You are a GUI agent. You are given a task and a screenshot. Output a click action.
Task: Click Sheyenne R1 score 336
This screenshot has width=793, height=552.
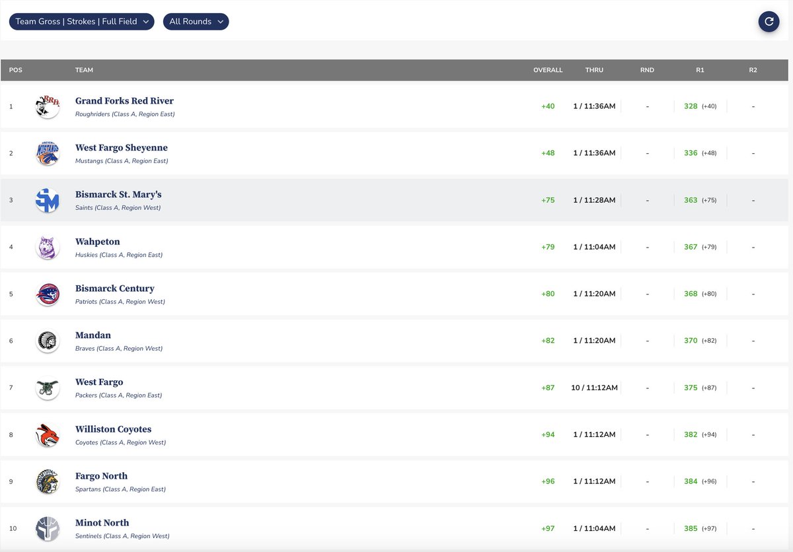pos(691,153)
